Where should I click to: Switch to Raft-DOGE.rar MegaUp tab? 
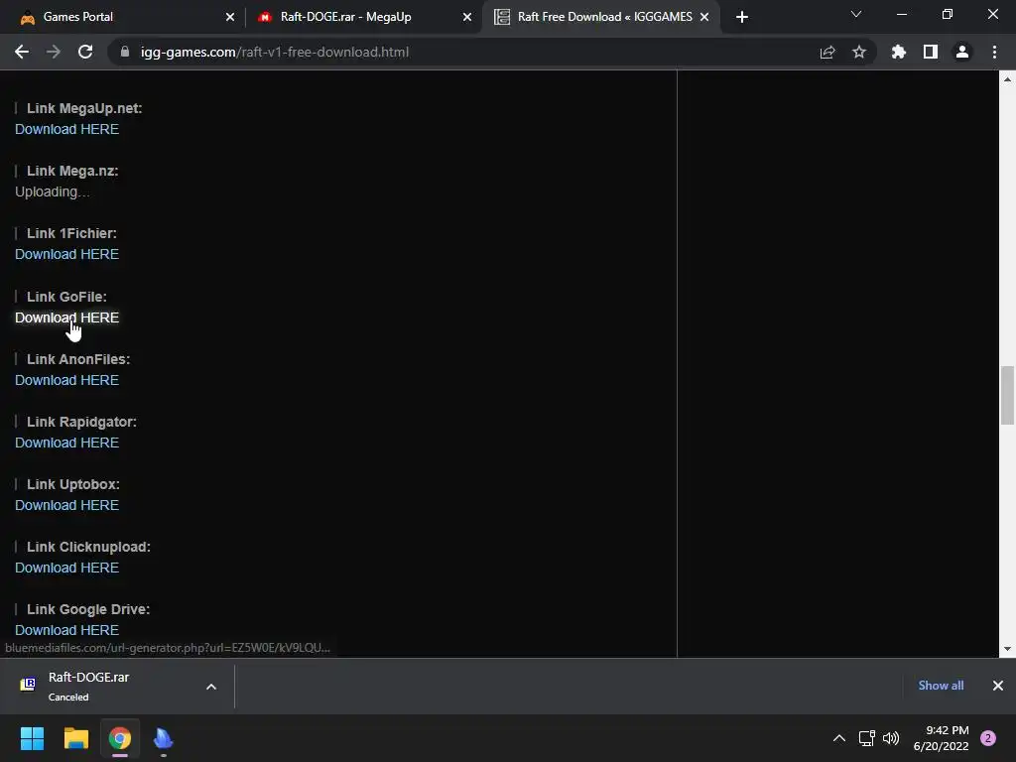(364, 17)
